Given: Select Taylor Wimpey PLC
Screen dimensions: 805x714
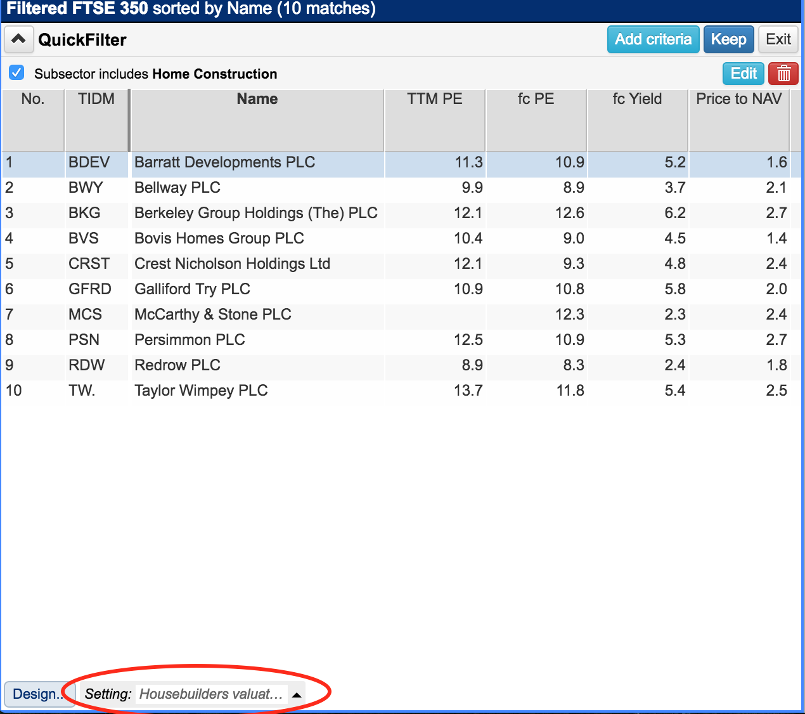Looking at the screenshot, I should pos(201,391).
